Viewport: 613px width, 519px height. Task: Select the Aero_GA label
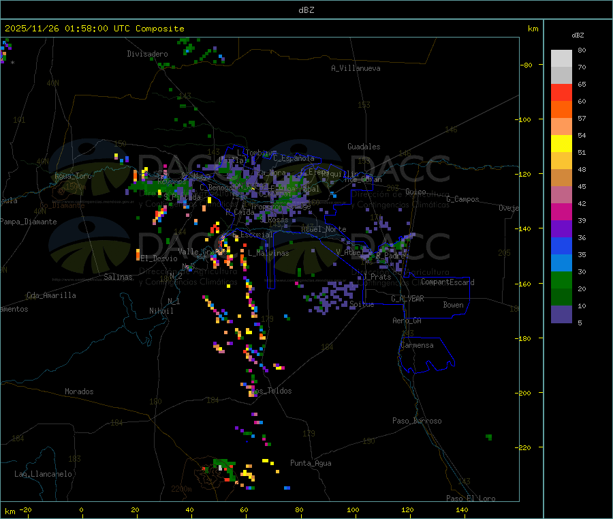click(x=407, y=321)
